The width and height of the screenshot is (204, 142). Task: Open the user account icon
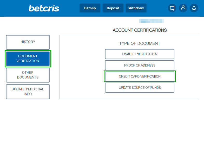pyautogui.click(x=183, y=8)
